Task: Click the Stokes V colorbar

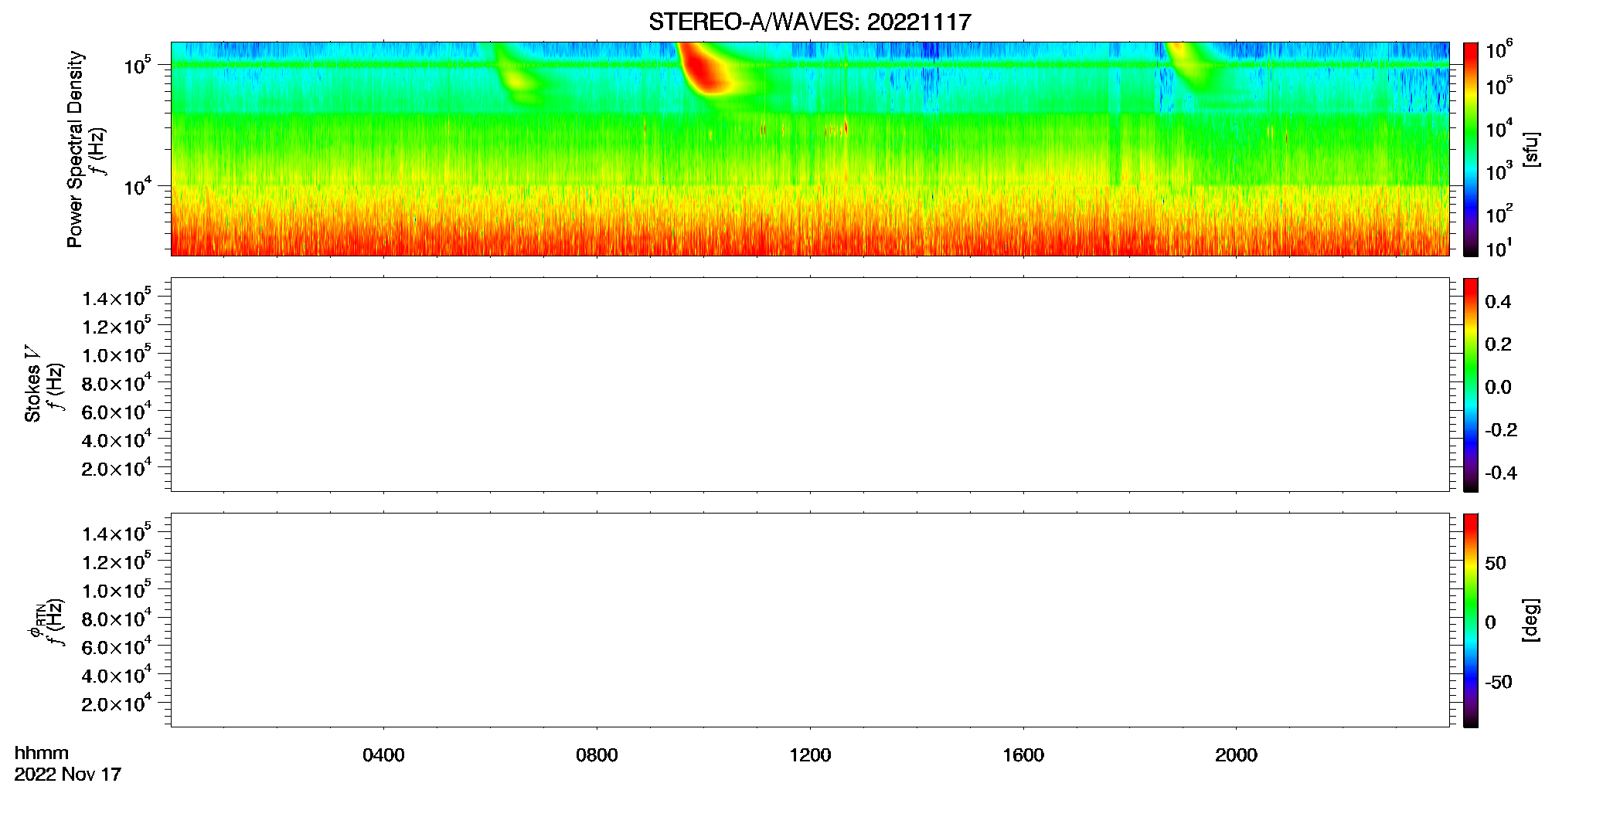Action: [x=1470, y=385]
